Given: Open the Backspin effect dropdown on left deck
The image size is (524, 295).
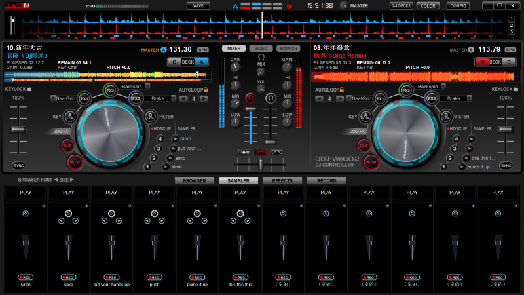Looking at the screenshot, I should [x=147, y=87].
